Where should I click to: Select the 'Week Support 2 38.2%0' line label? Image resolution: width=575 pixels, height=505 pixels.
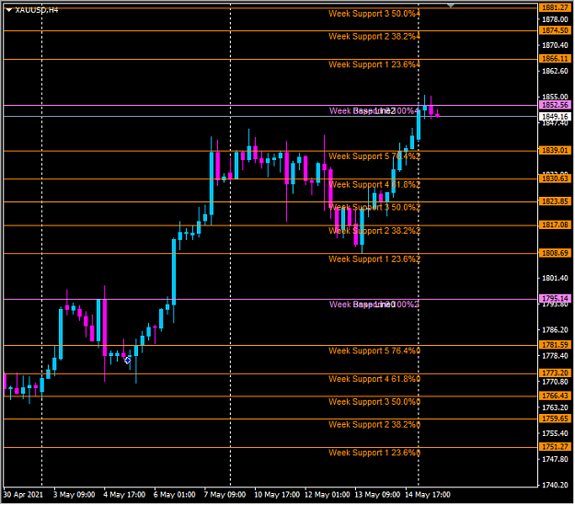(x=374, y=425)
